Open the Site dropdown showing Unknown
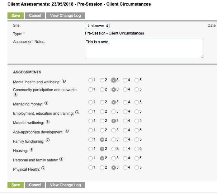This screenshot has height=195, width=217. click(x=97, y=26)
